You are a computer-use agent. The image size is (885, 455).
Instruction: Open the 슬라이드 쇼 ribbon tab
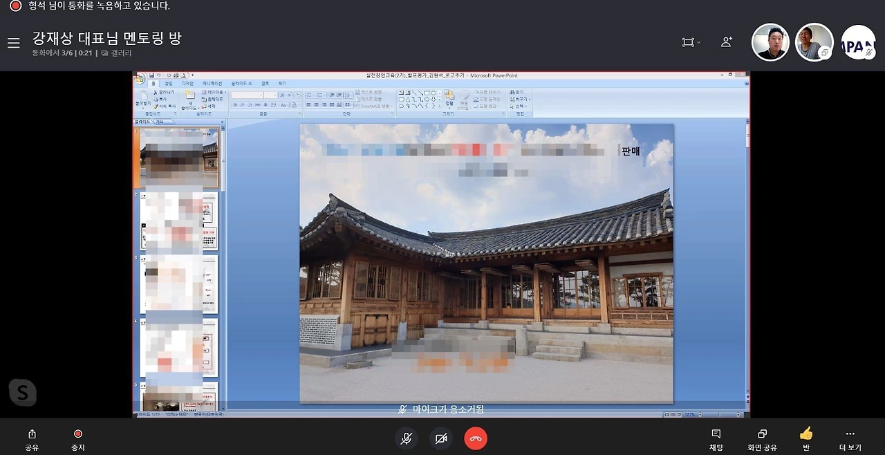coord(241,83)
